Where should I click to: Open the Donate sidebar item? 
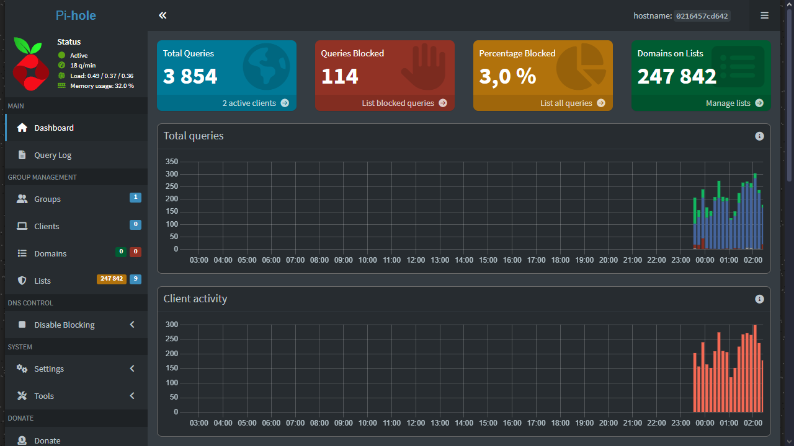(47, 440)
